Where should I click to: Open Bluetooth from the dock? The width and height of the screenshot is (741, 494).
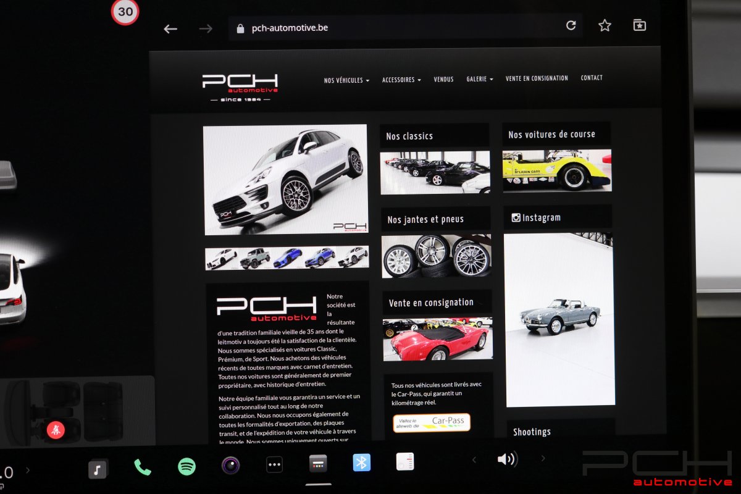(362, 462)
